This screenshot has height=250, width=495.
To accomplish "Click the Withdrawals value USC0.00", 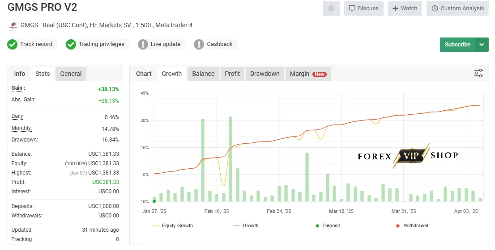I will pos(109,216).
